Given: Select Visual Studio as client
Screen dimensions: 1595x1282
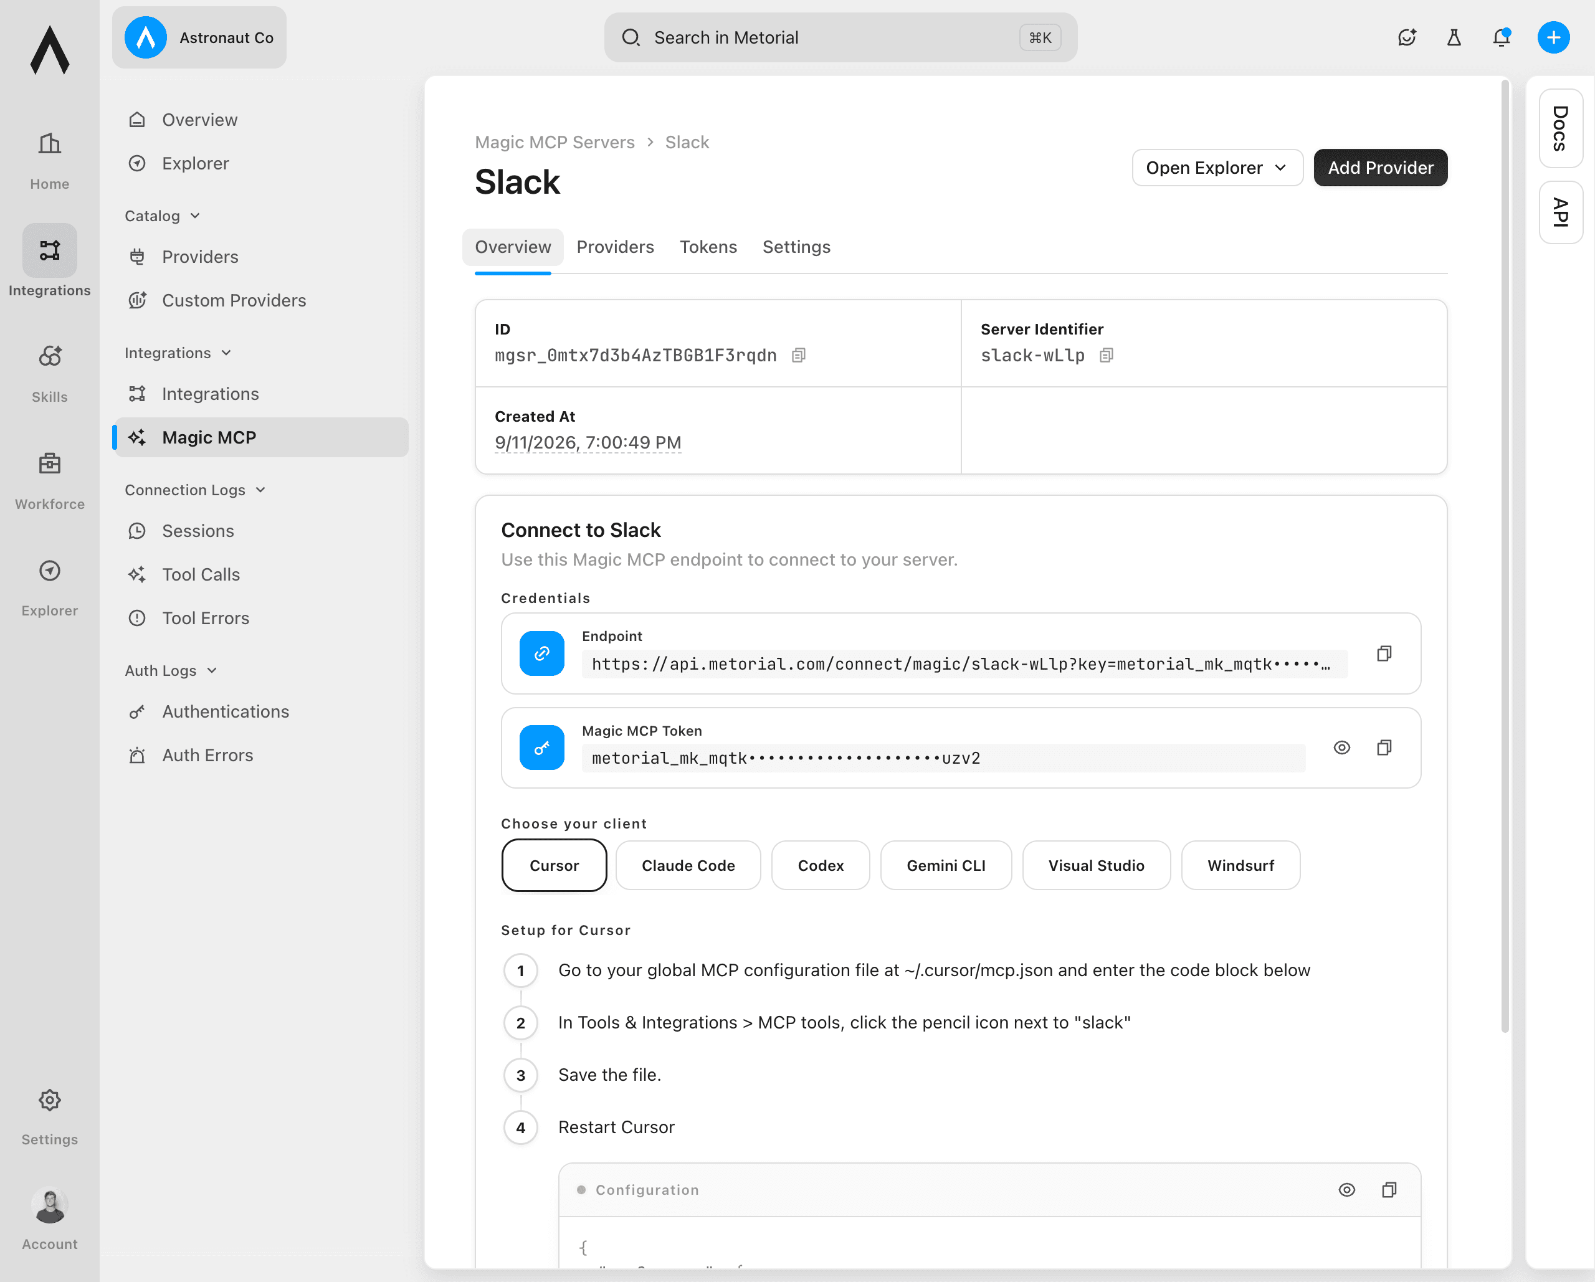Looking at the screenshot, I should [1097, 865].
